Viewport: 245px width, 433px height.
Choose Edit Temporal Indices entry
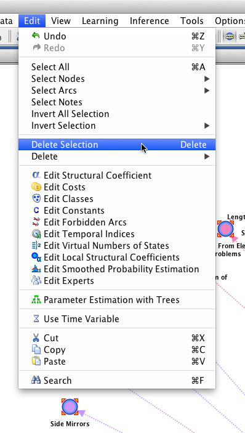(x=117, y=234)
